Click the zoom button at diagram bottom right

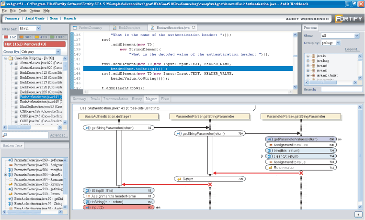point(358,214)
